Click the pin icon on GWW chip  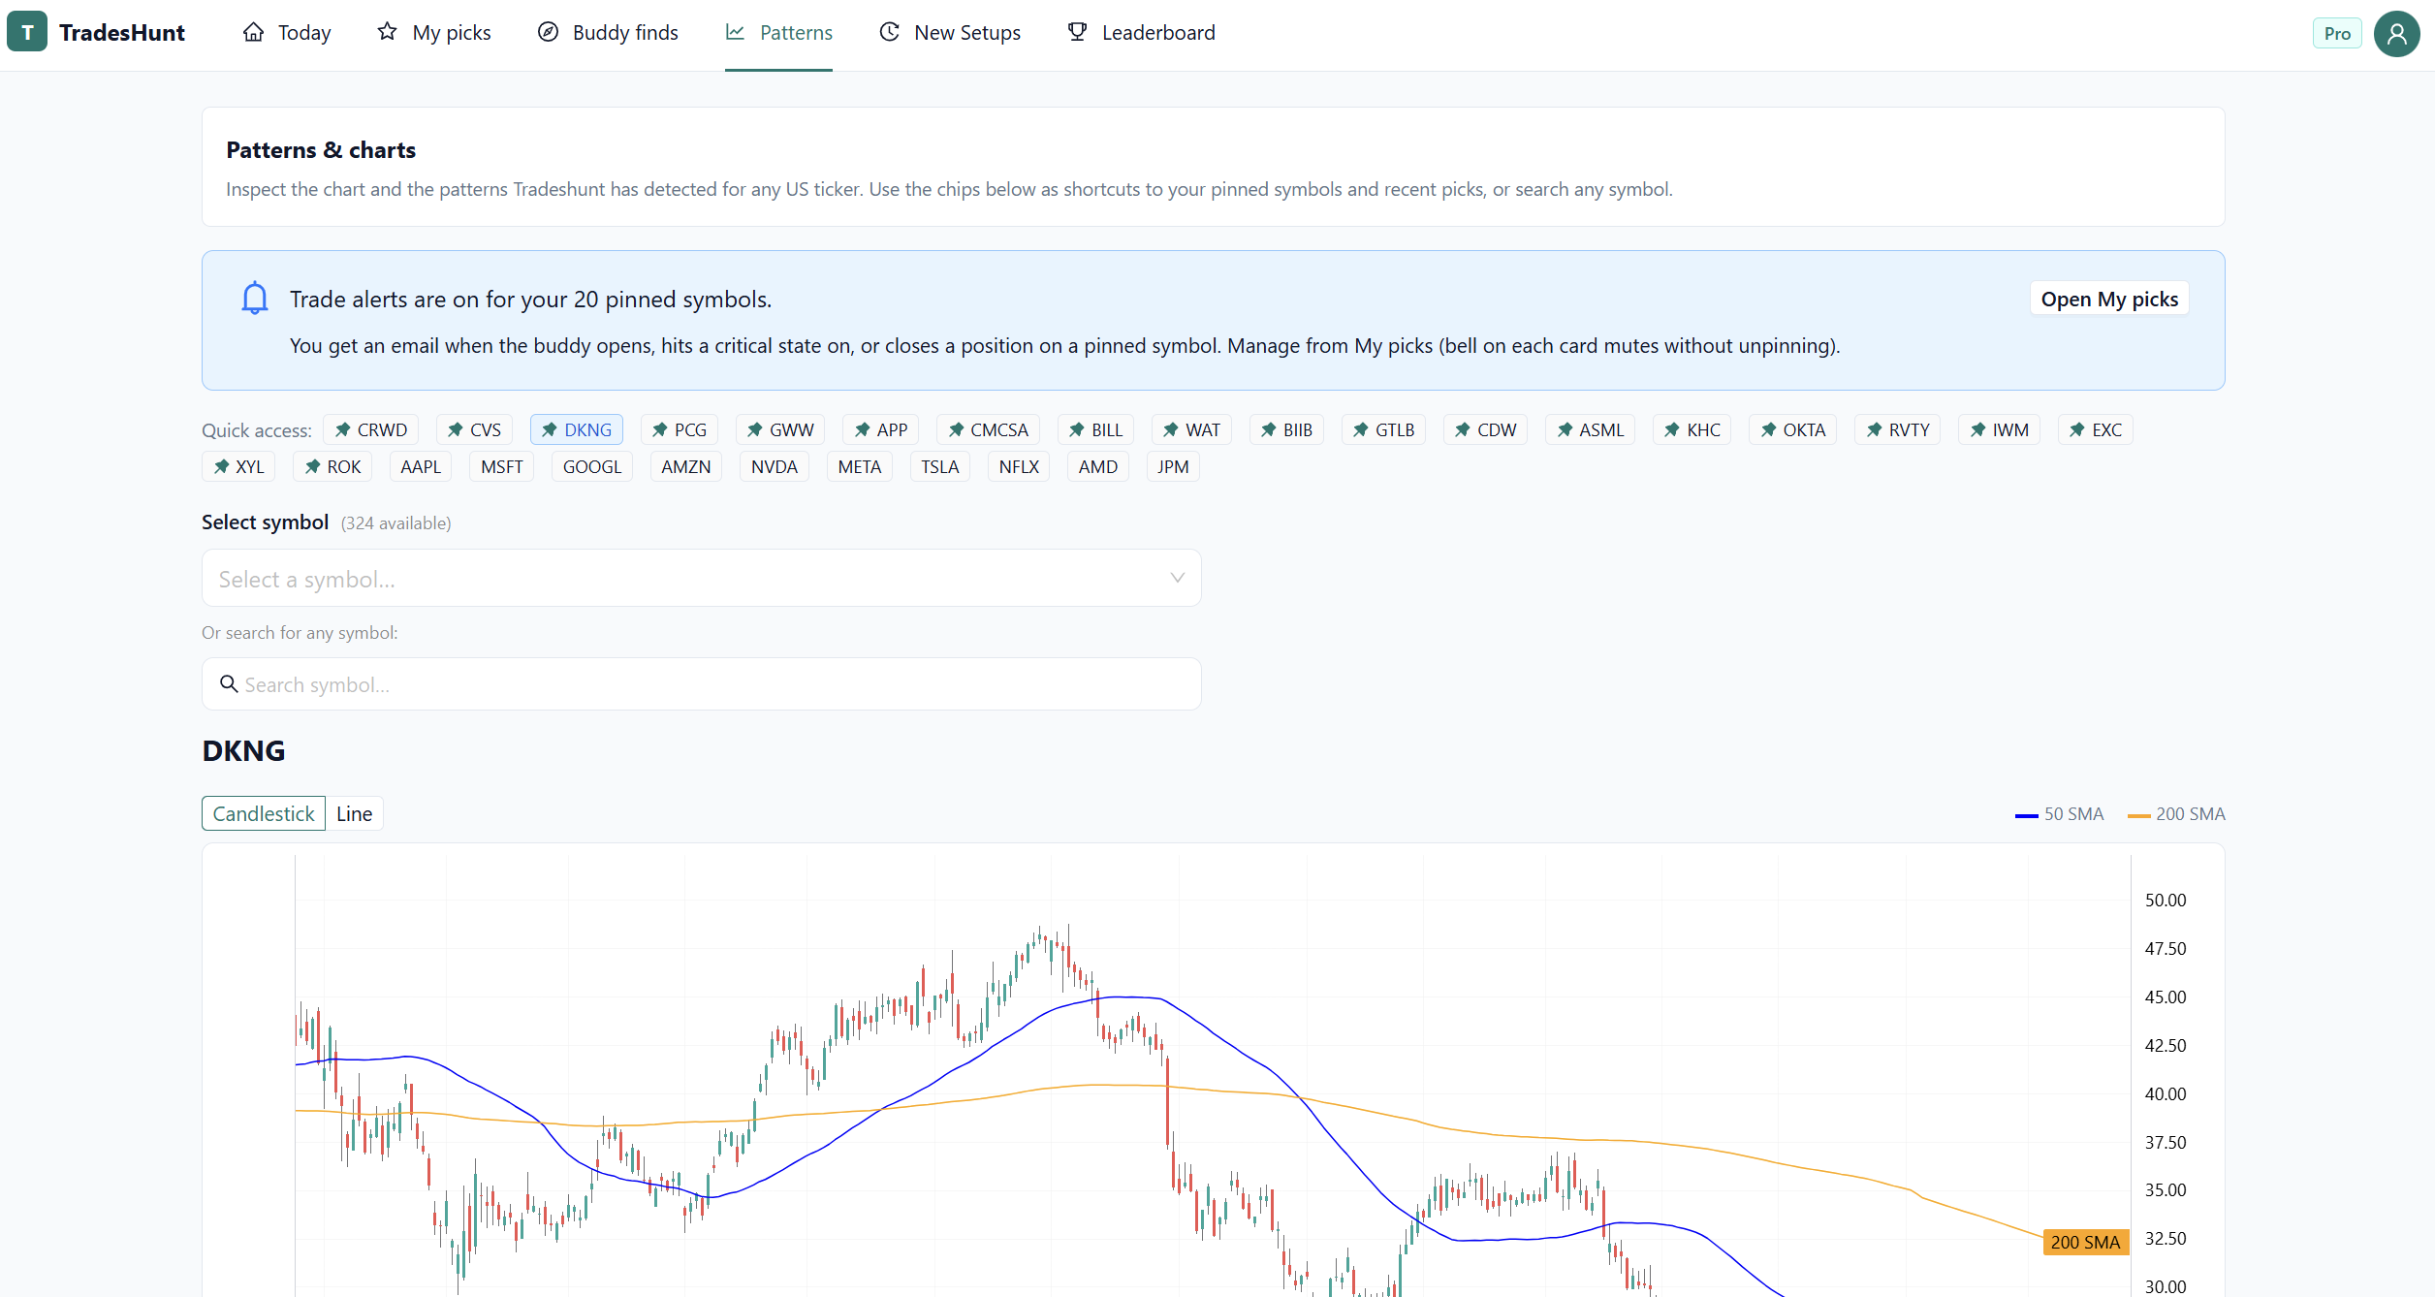coord(755,429)
